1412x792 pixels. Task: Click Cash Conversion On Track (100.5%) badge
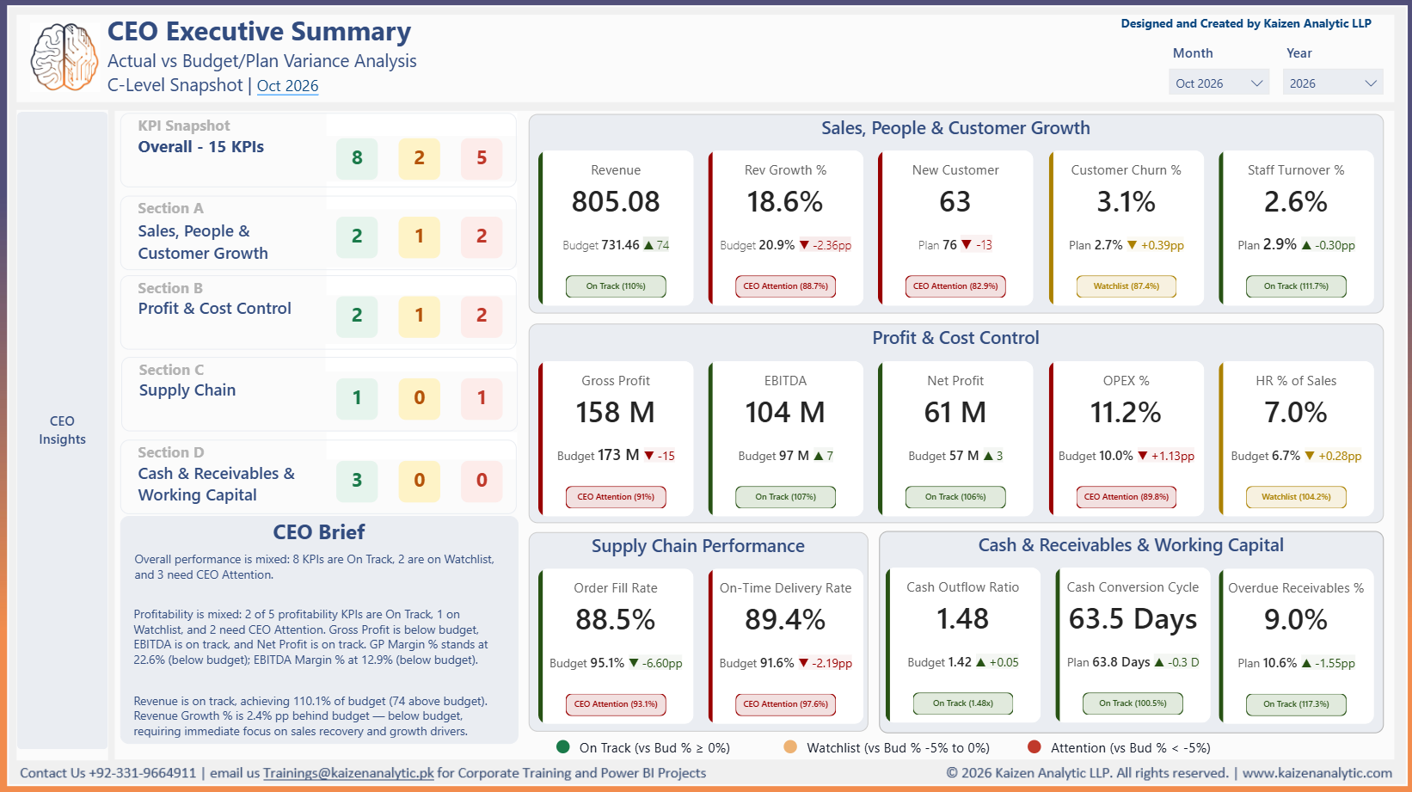click(x=1133, y=703)
